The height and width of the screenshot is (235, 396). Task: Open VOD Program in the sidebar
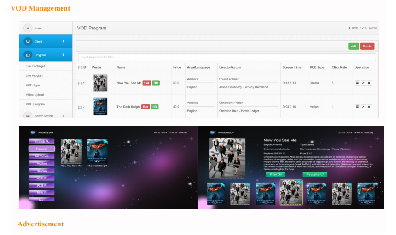coord(35,104)
